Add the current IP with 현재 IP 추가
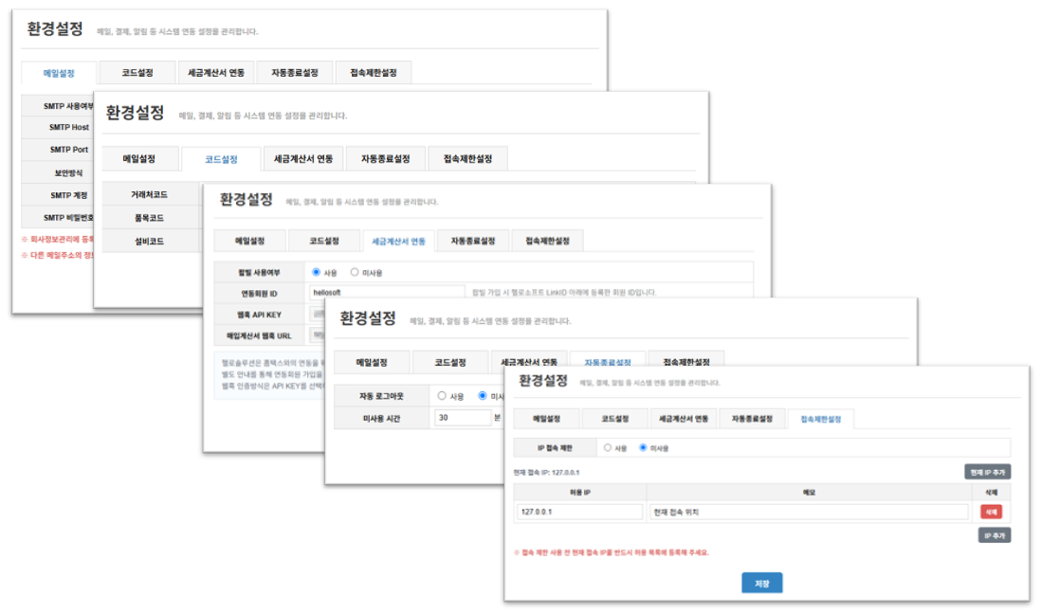This screenshot has width=1041, height=613. point(987,472)
